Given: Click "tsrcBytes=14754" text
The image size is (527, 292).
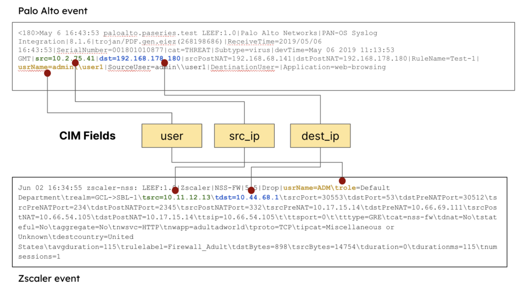Looking at the screenshot, I should click(324, 247).
